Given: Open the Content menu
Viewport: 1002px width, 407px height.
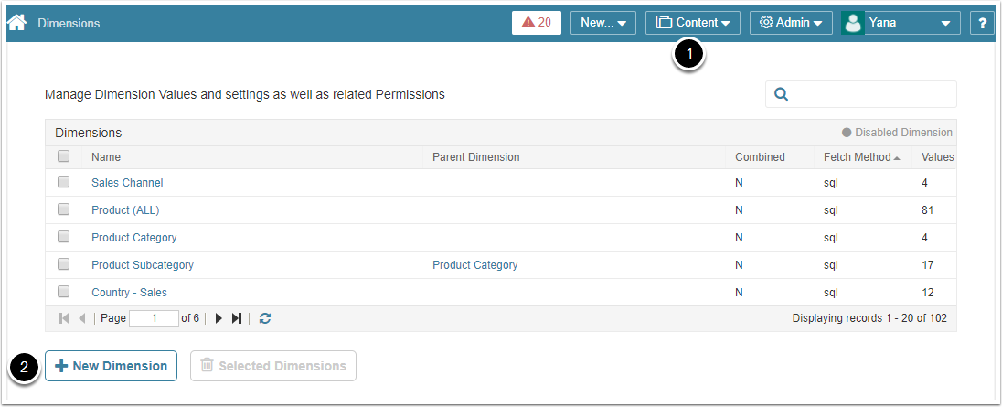Looking at the screenshot, I should click(693, 23).
